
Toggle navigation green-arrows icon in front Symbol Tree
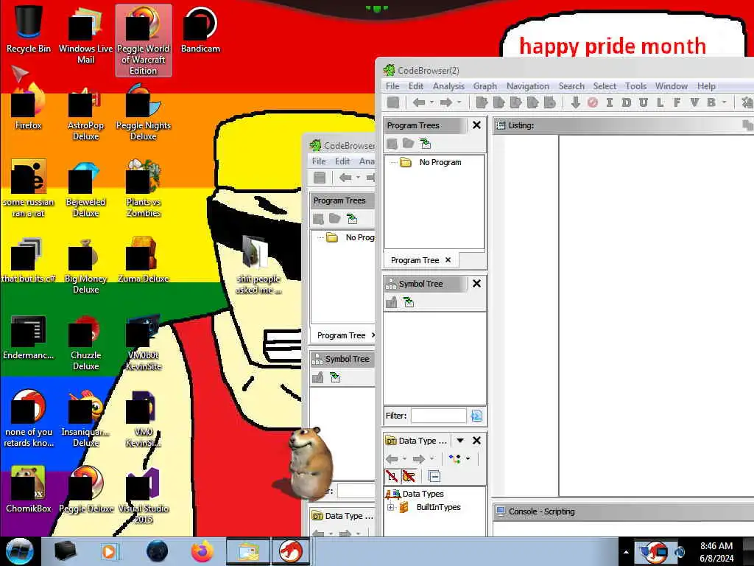tap(409, 302)
